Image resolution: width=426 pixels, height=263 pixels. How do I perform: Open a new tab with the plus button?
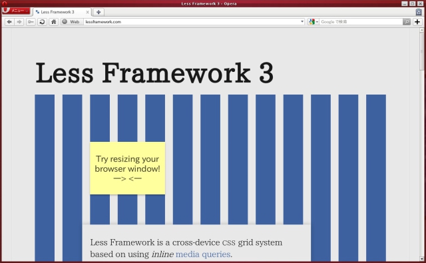[99, 12]
